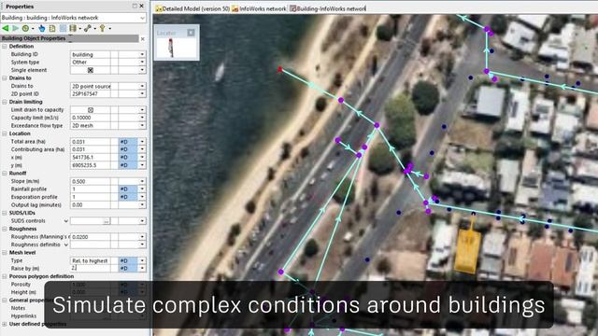The height and width of the screenshot is (336, 598).
Task: Open dropdown next to link icon
Action: coord(95,29)
